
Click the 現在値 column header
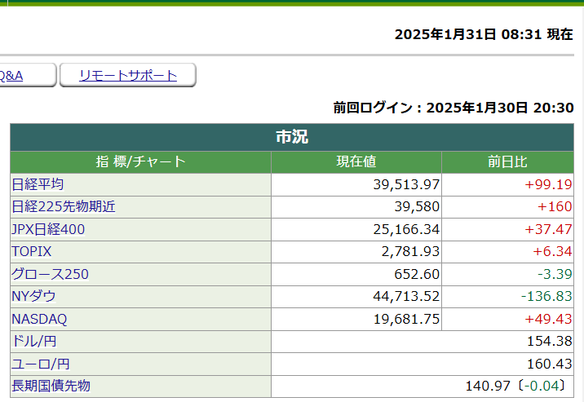pos(356,161)
